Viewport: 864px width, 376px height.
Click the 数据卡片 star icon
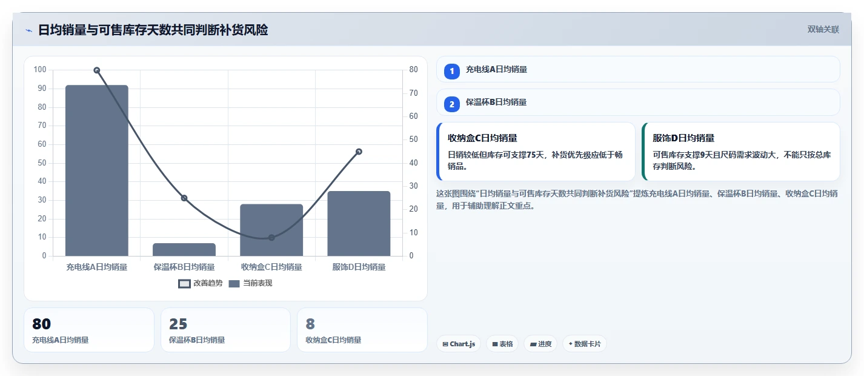click(x=571, y=344)
